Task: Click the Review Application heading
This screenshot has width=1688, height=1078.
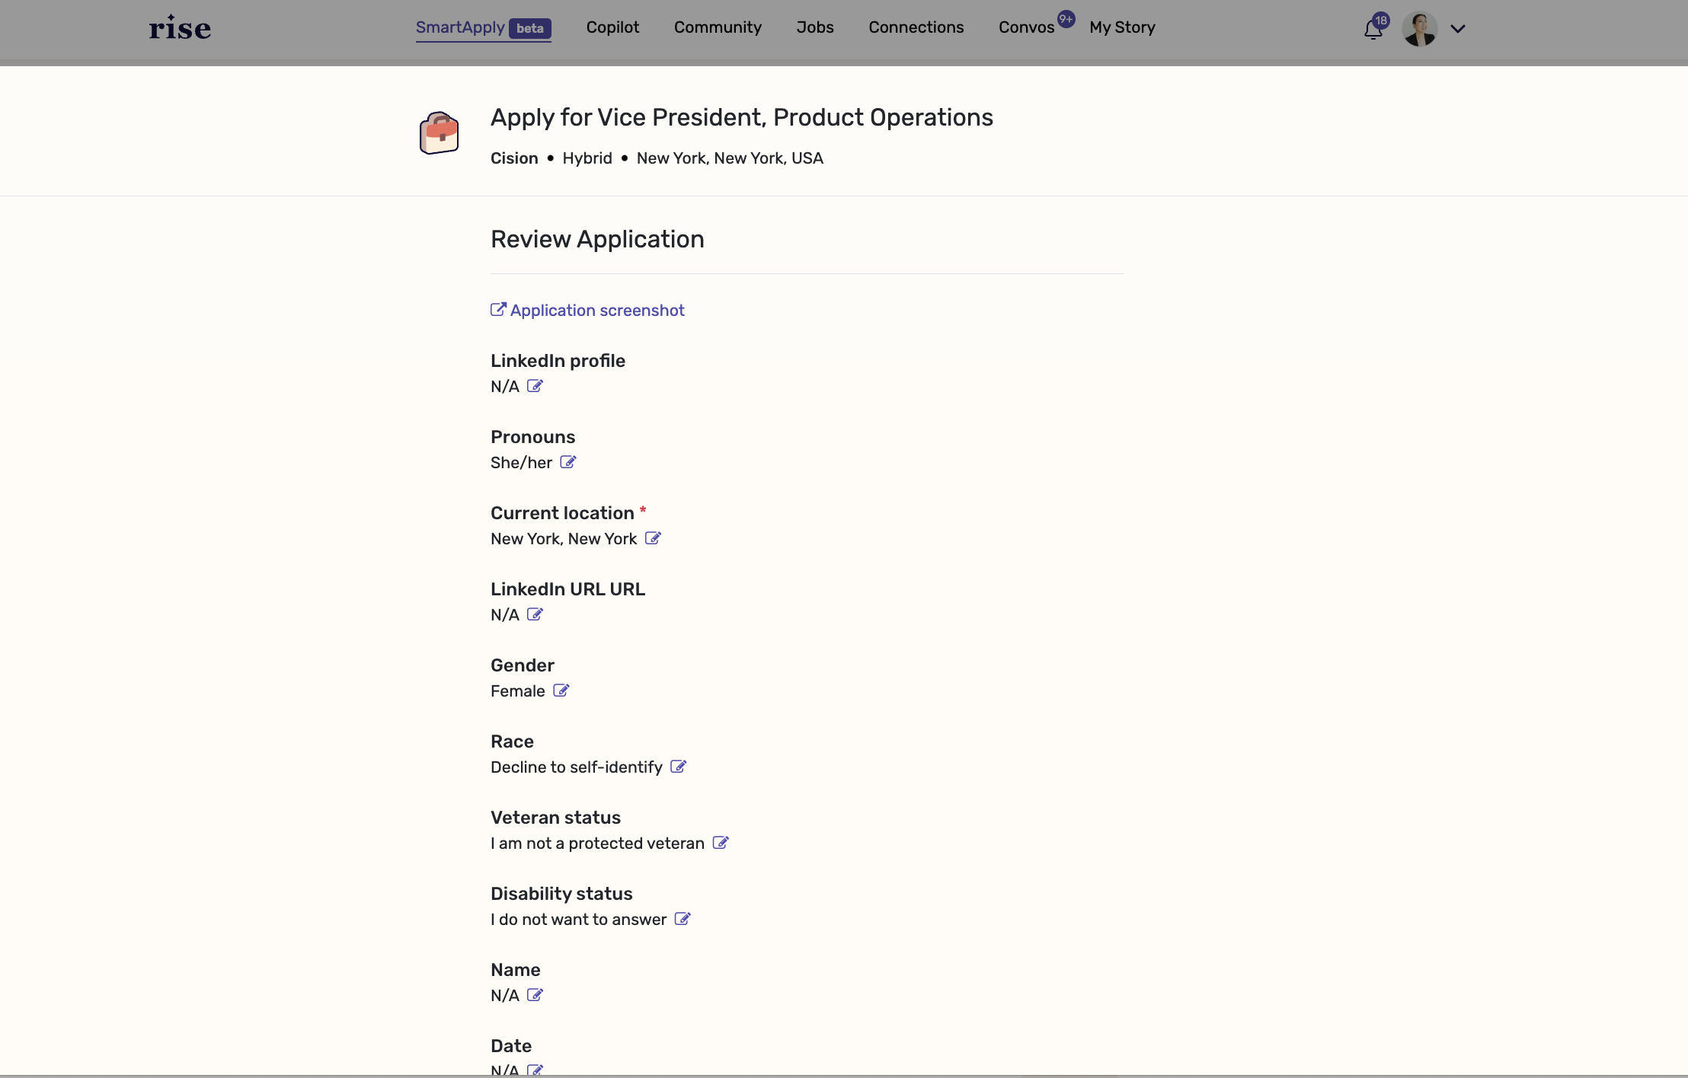Action: point(597,239)
